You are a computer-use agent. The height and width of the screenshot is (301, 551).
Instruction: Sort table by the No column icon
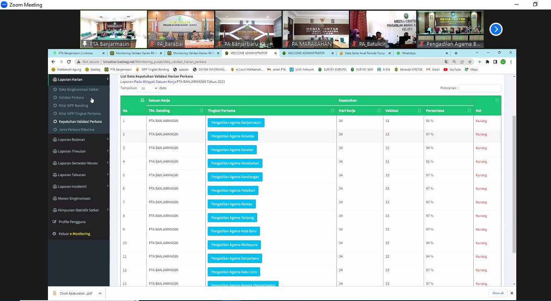pyautogui.click(x=142, y=100)
